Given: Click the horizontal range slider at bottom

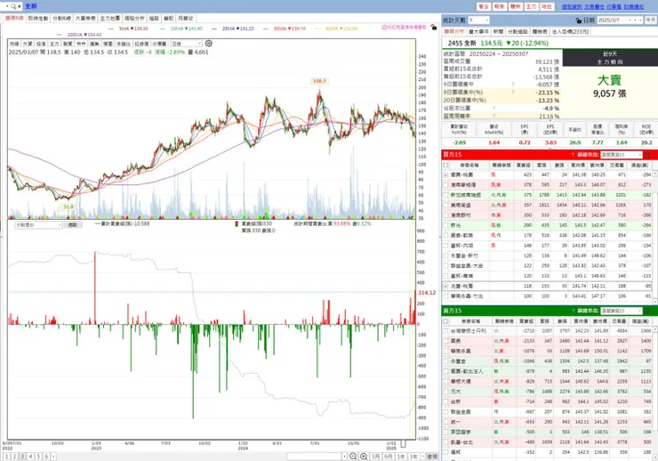Looking at the screenshot, I should pyautogui.click(x=314, y=457).
